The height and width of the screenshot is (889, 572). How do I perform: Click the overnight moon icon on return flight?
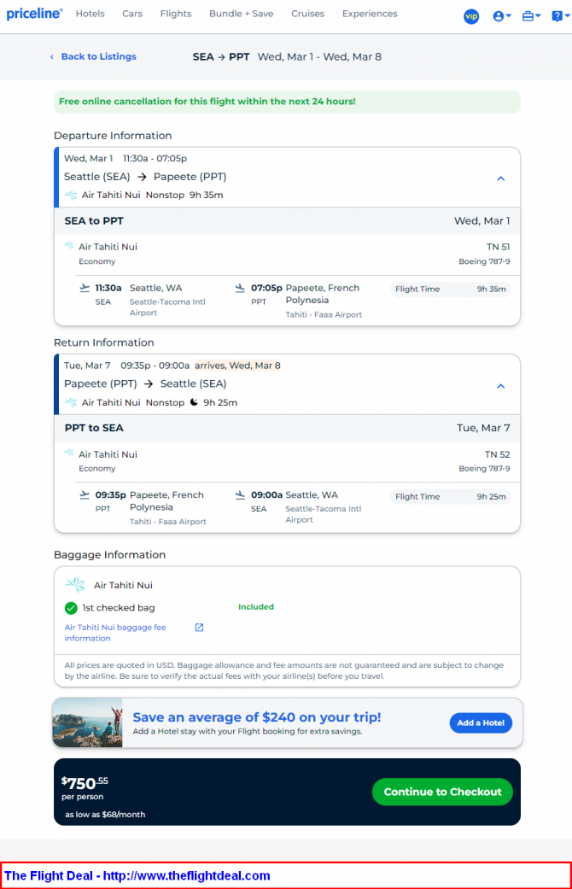(194, 402)
